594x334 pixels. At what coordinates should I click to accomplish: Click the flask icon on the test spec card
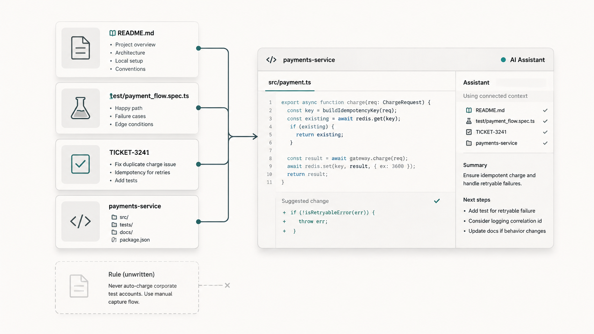click(80, 108)
